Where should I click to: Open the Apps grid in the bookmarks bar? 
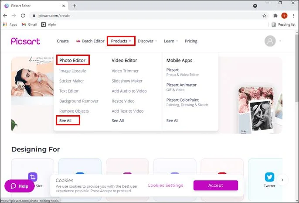click(10, 24)
